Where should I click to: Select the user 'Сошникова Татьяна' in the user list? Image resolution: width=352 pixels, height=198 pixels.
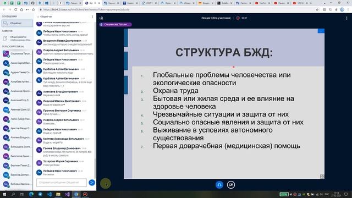pos(17,54)
